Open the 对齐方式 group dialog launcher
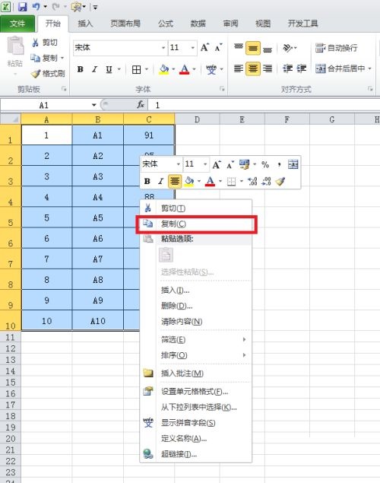Image resolution: width=380 pixels, height=483 pixels. pyautogui.click(x=370, y=89)
